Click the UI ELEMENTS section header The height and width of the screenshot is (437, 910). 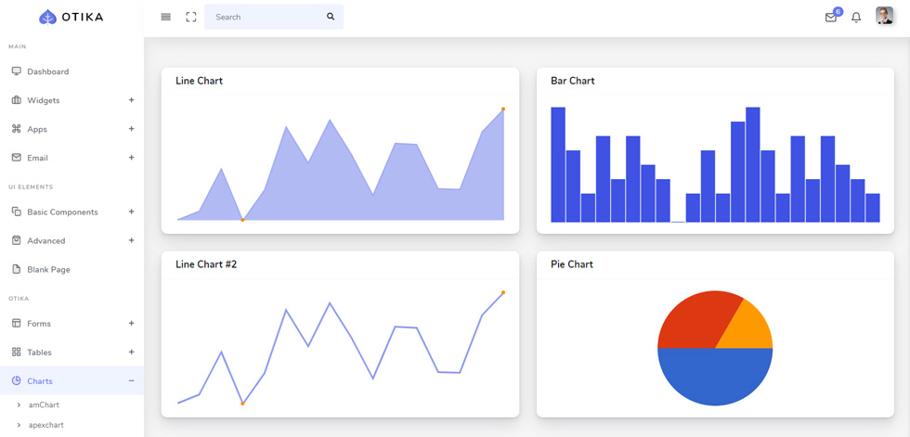pos(31,187)
